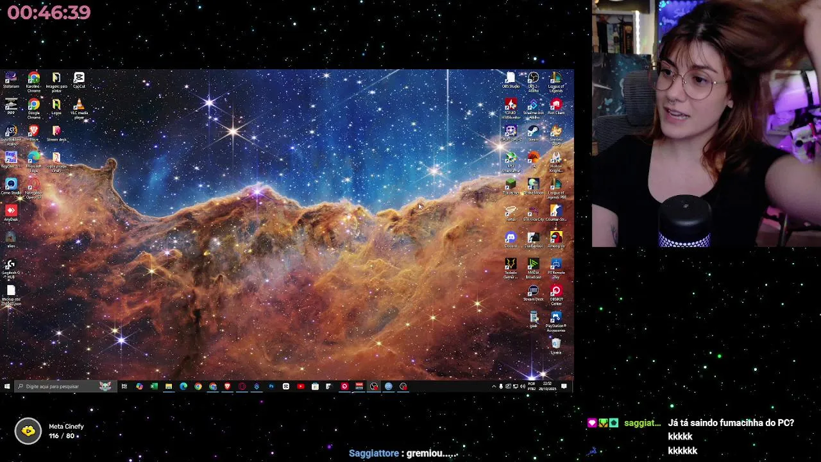Show hidden system tray icons

493,386
